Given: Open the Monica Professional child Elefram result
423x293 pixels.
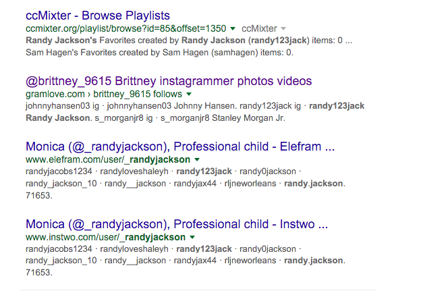Looking at the screenshot, I should (x=180, y=146).
